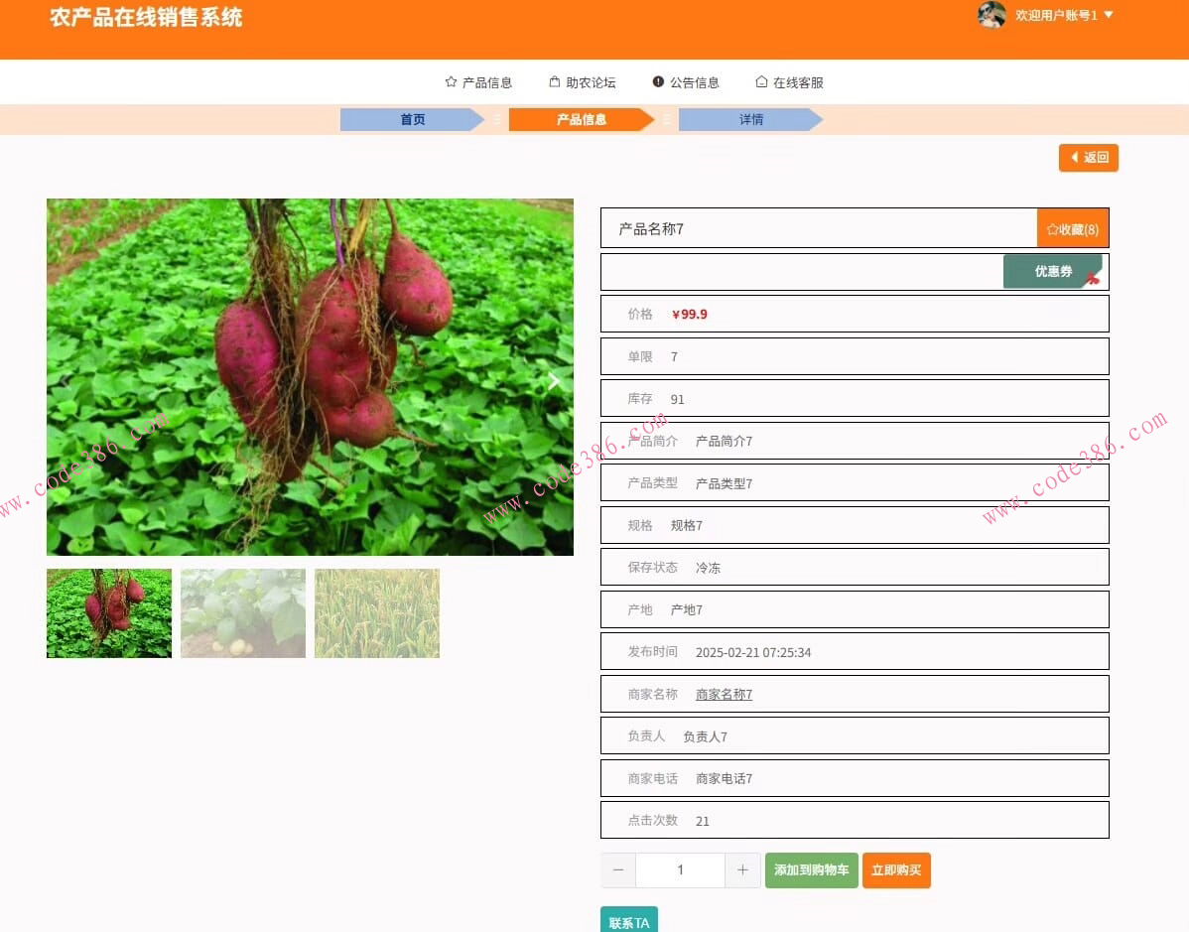Click the 联系TA button

[628, 921]
